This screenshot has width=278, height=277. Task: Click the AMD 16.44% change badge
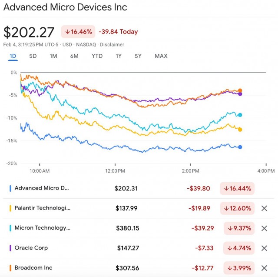(237, 188)
